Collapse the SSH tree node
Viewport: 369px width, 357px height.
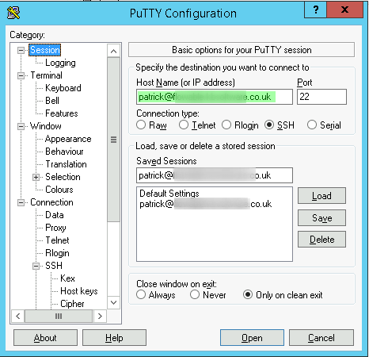point(36,266)
